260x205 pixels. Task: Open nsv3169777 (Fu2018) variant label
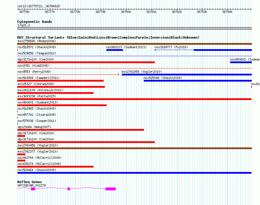point(171,47)
